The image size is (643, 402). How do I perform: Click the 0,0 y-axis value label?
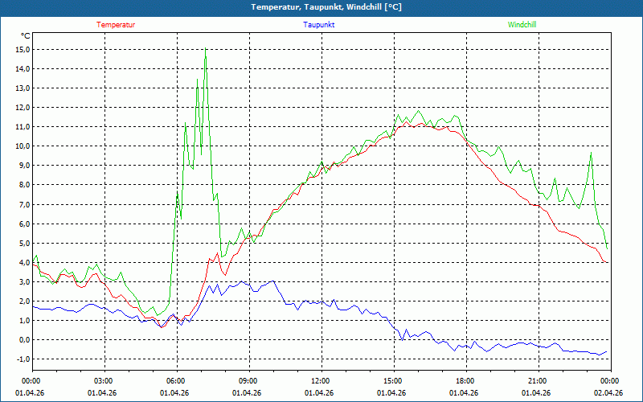tap(24, 339)
